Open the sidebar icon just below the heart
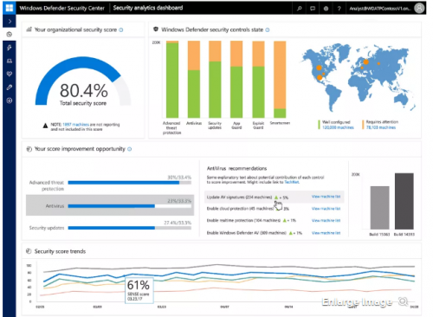The image size is (433, 317). pyautogui.click(x=10, y=87)
